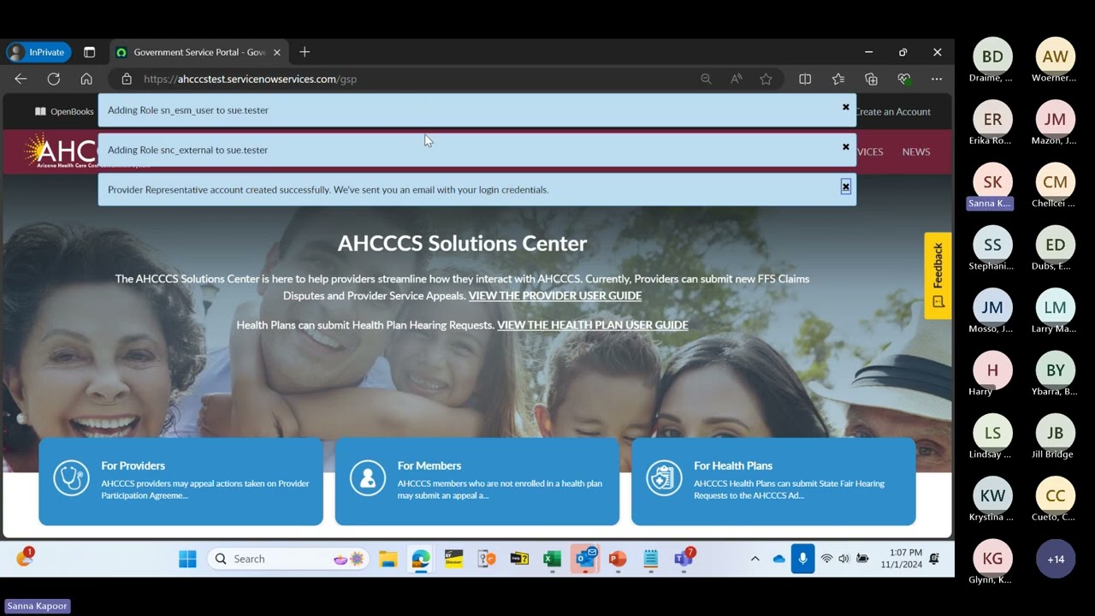This screenshot has height=616, width=1095.
Task: Toggle the Read aloud icon
Action: 736,79
